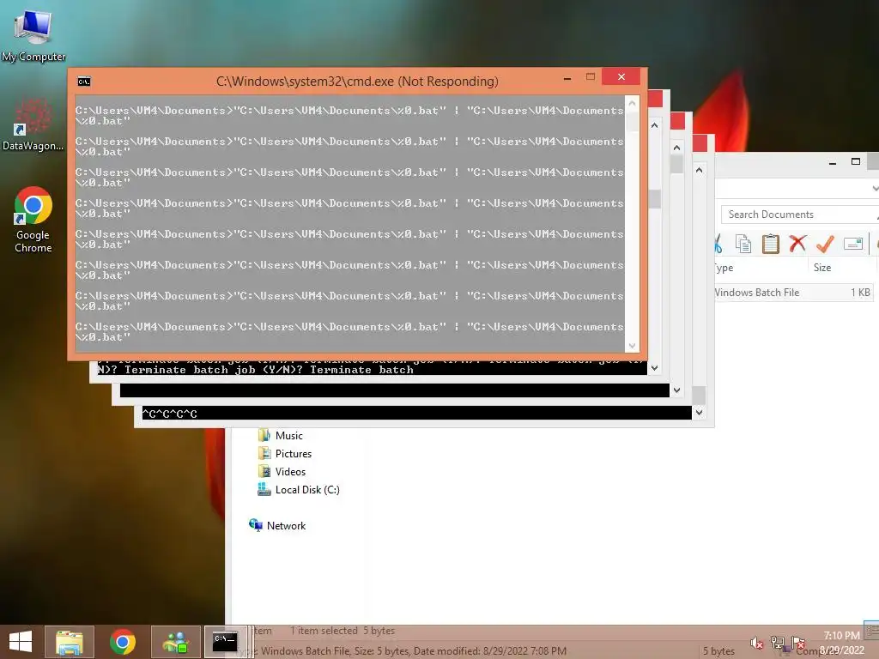
Task: Click the front cmd window scroll down arrow
Action: coord(632,346)
